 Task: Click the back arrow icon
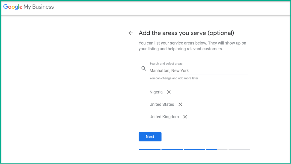pyautogui.click(x=131, y=33)
